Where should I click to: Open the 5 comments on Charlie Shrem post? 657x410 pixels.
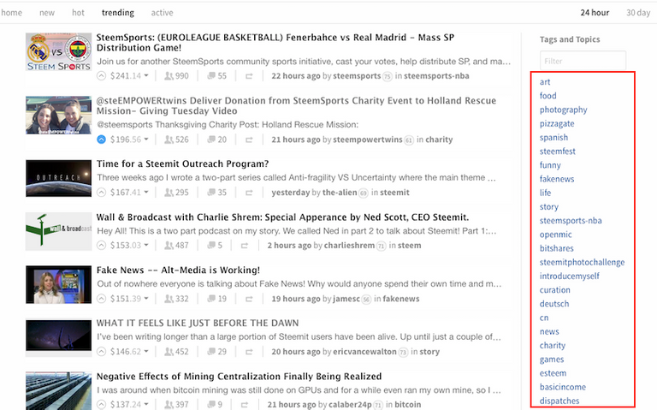(x=215, y=246)
